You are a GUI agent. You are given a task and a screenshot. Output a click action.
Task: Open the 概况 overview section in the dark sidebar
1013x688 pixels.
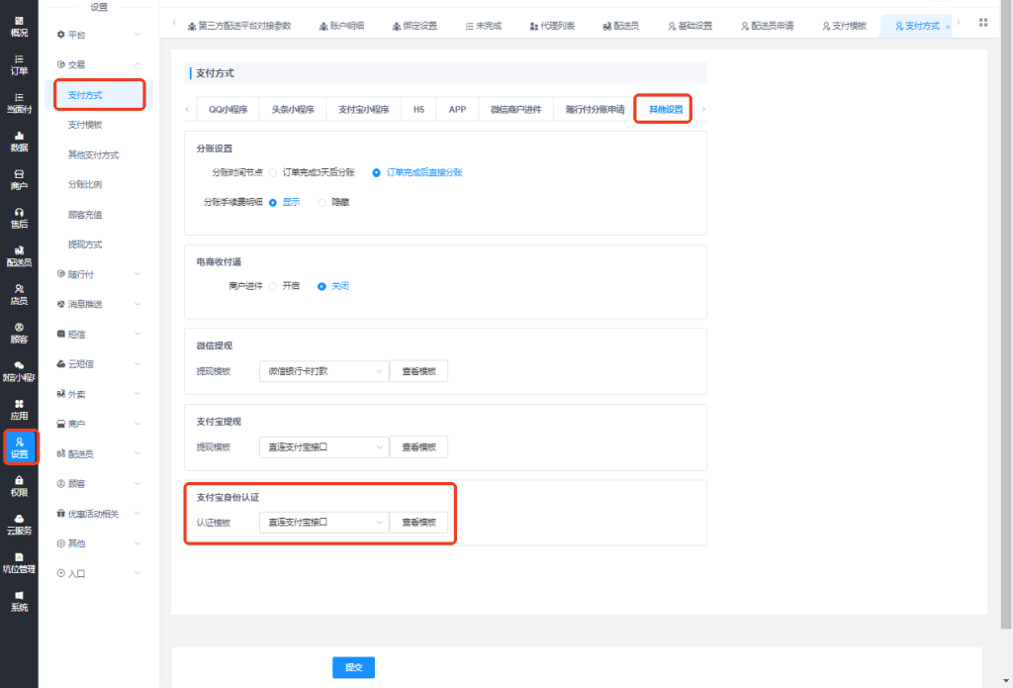click(x=19, y=27)
